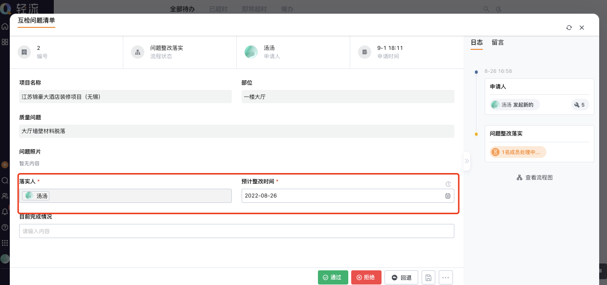Click the search icon in left sidebar
This screenshot has height=285, width=607.
tap(5, 180)
